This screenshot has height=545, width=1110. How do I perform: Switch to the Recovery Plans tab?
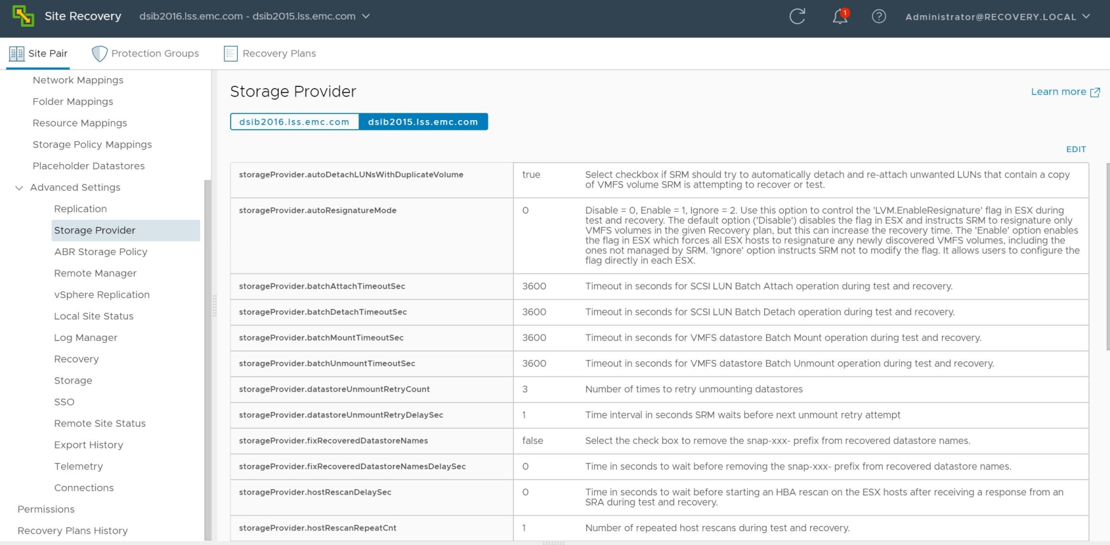(270, 53)
